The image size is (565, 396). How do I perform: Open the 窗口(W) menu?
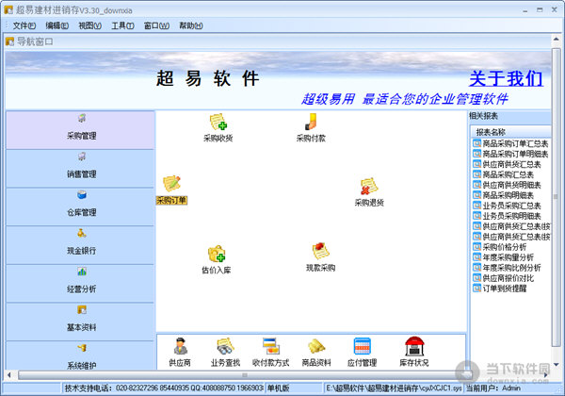(x=156, y=25)
